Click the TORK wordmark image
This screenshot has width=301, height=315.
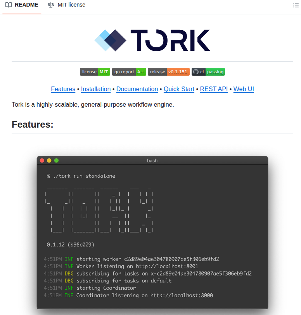pos(170,40)
